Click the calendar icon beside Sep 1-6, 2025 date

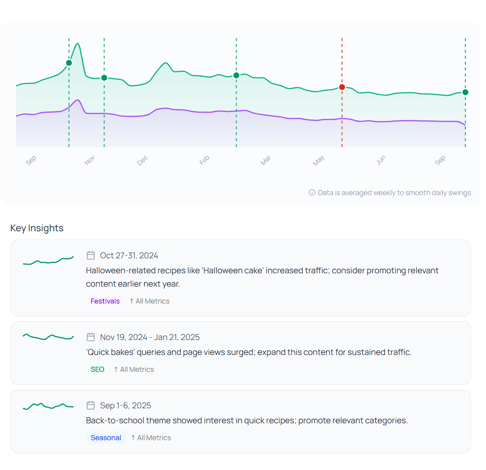coord(91,405)
